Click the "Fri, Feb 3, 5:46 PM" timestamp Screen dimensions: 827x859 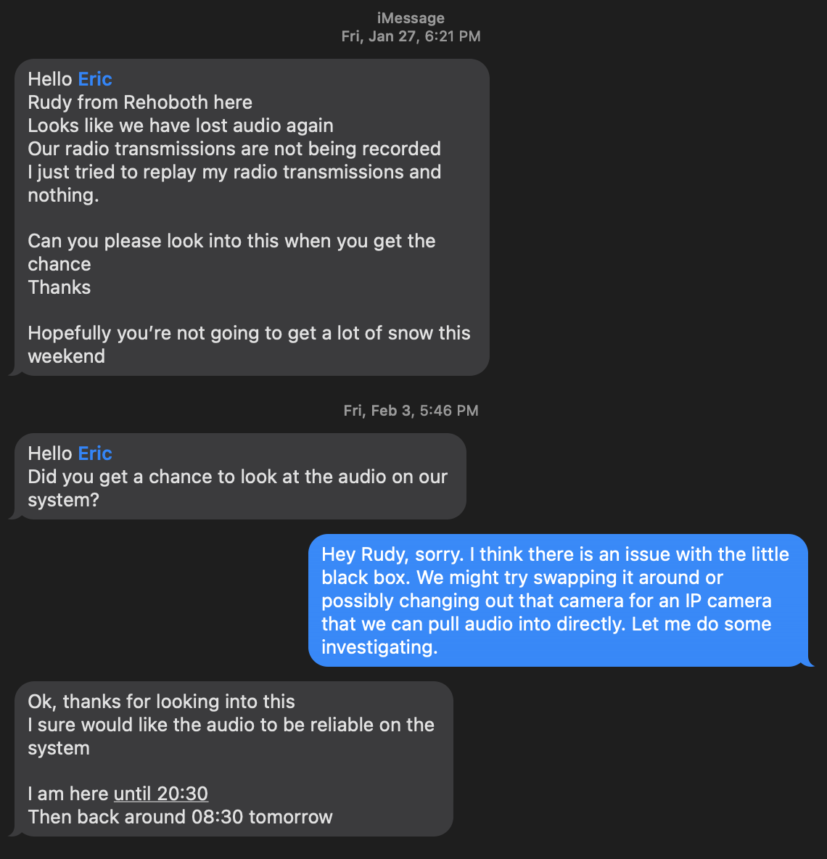point(411,411)
